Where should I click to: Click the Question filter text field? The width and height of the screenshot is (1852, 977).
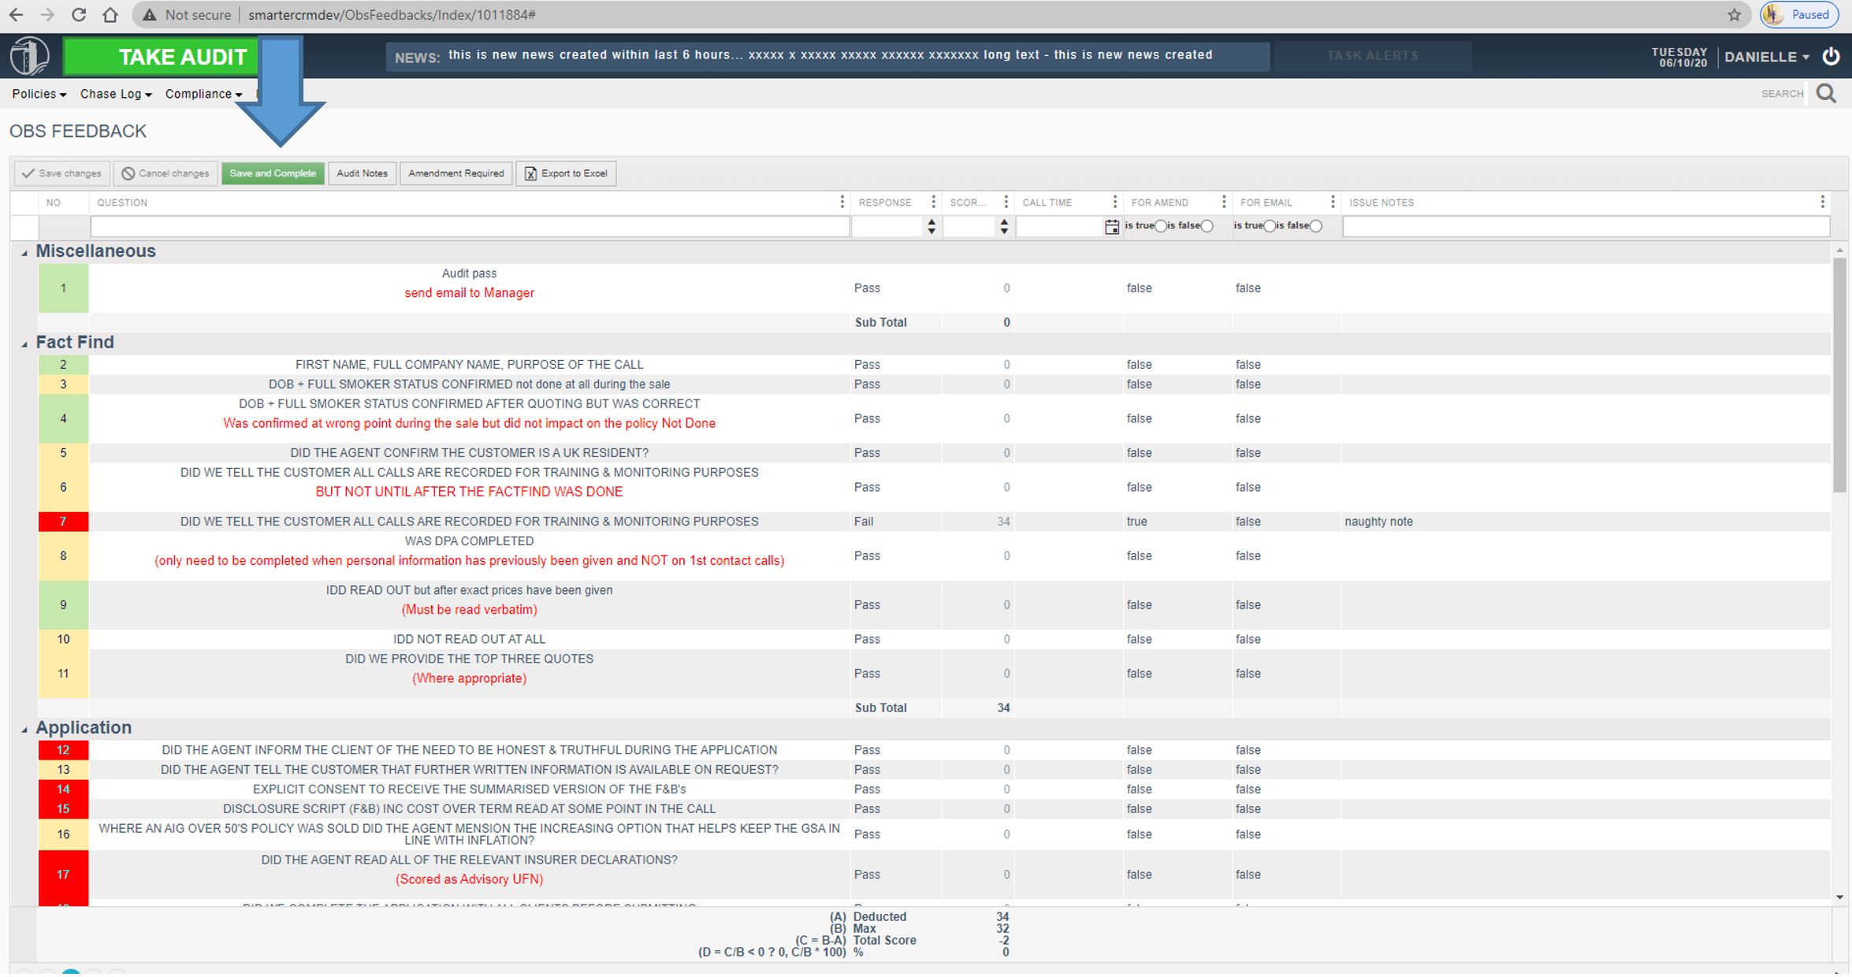(x=470, y=227)
